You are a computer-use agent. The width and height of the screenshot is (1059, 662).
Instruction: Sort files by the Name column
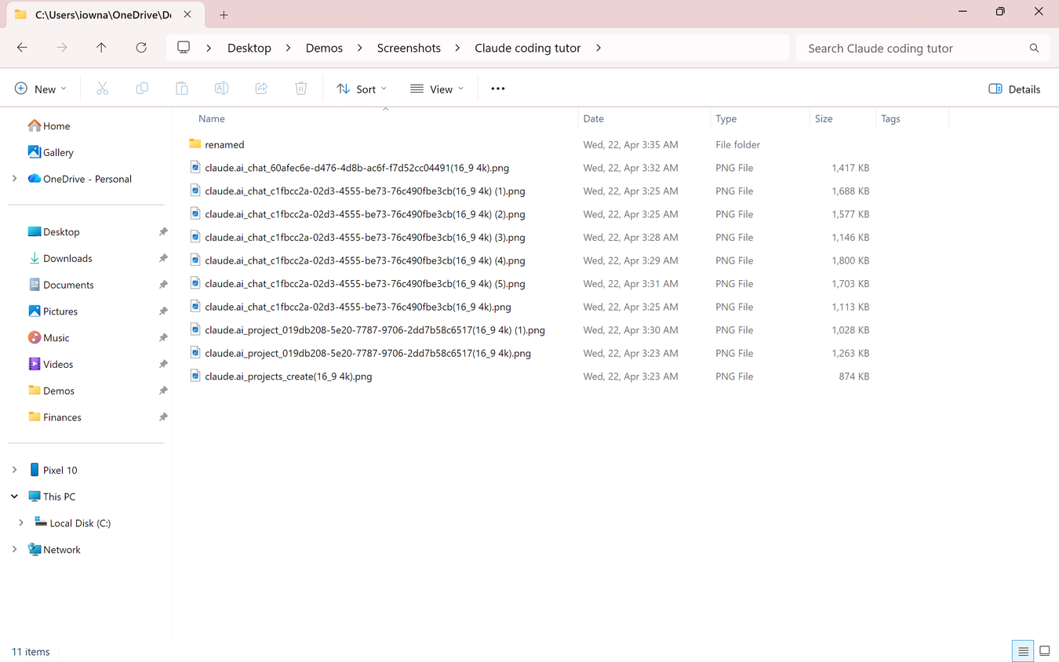(212, 118)
